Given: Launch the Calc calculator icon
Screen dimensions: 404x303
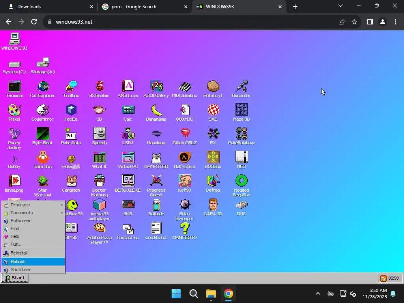Looking at the screenshot, I should pos(128,113).
